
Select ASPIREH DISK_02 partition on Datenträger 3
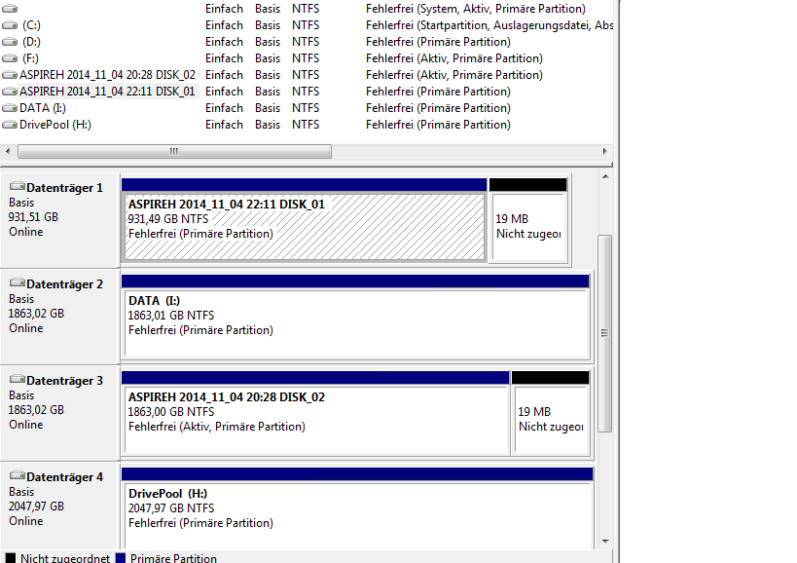[x=314, y=419]
